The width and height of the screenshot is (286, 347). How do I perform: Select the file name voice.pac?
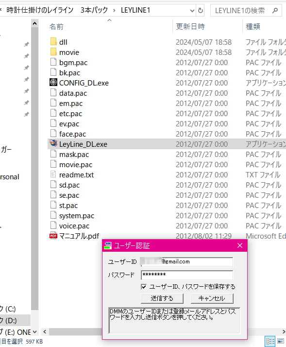(74, 226)
